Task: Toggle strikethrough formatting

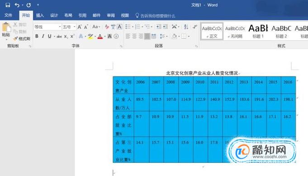Action: pyautogui.click(x=59, y=36)
